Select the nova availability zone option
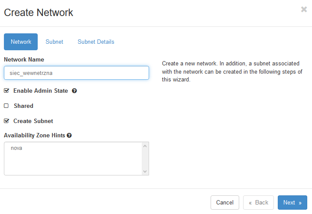 click(16, 148)
